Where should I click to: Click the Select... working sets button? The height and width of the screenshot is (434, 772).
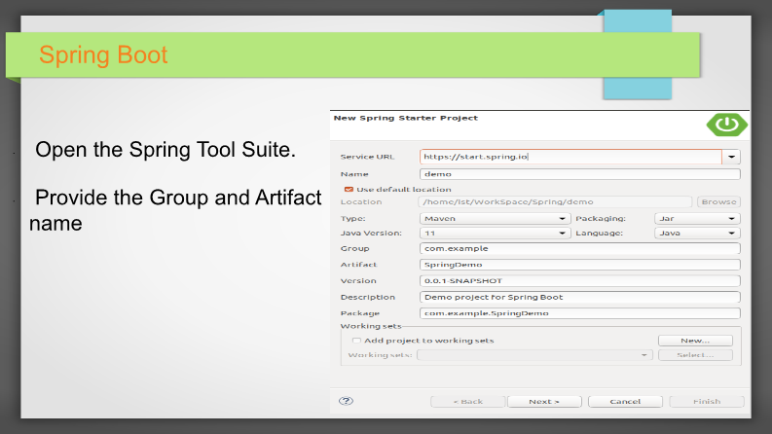point(695,355)
